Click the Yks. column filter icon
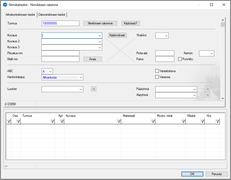The width and height of the screenshot is (231, 180). 217,122
